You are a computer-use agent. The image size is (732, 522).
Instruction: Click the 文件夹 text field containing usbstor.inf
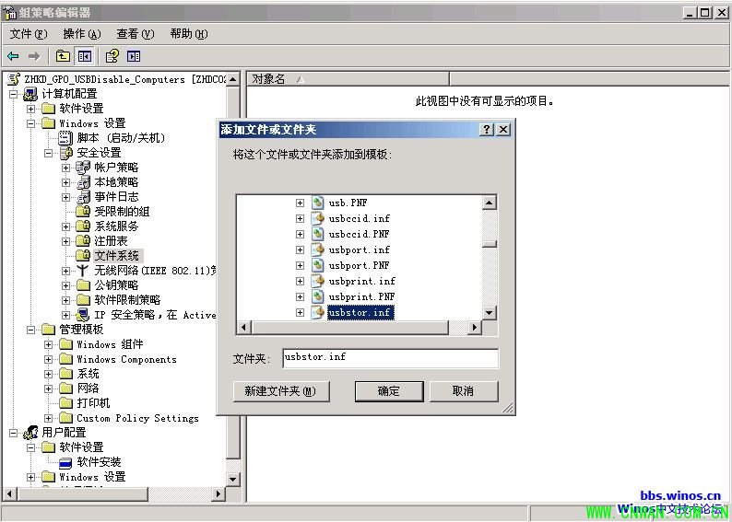coord(390,358)
